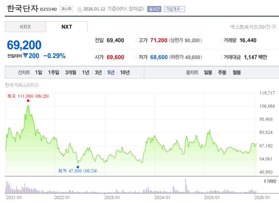
Task: Switch to the NXT tab
Action: coord(67,27)
